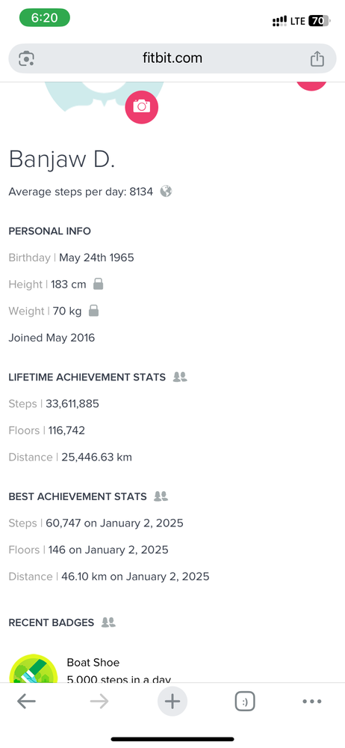Toggle the lock icon next to Height
Screen dimensions: 345x748
tap(98, 285)
